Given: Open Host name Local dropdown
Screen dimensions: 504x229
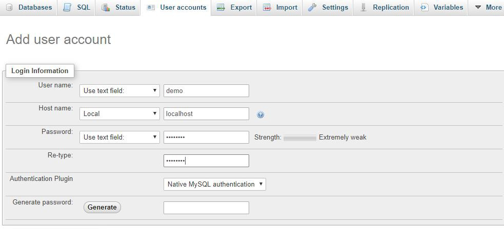Looking at the screenshot, I should [119, 113].
